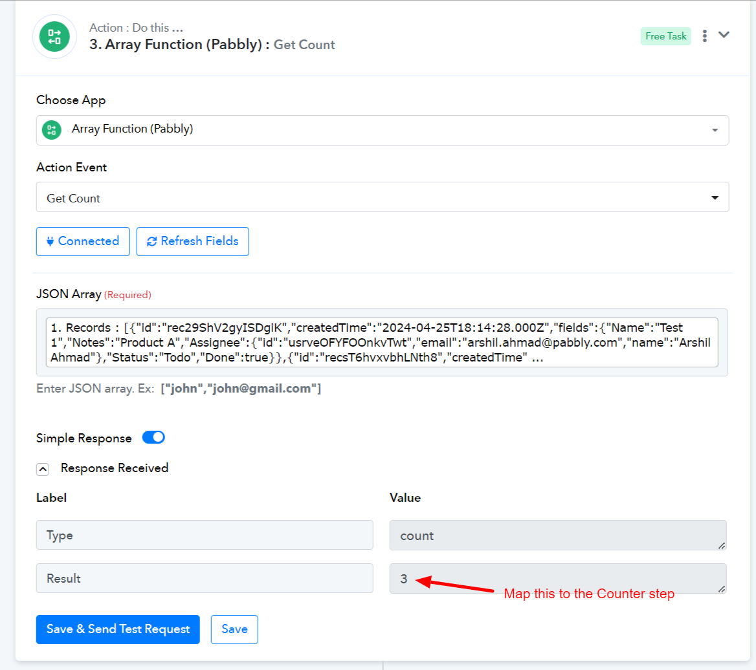Click the 'Action : Do this ...' text
The height and width of the screenshot is (670, 756).
[136, 27]
